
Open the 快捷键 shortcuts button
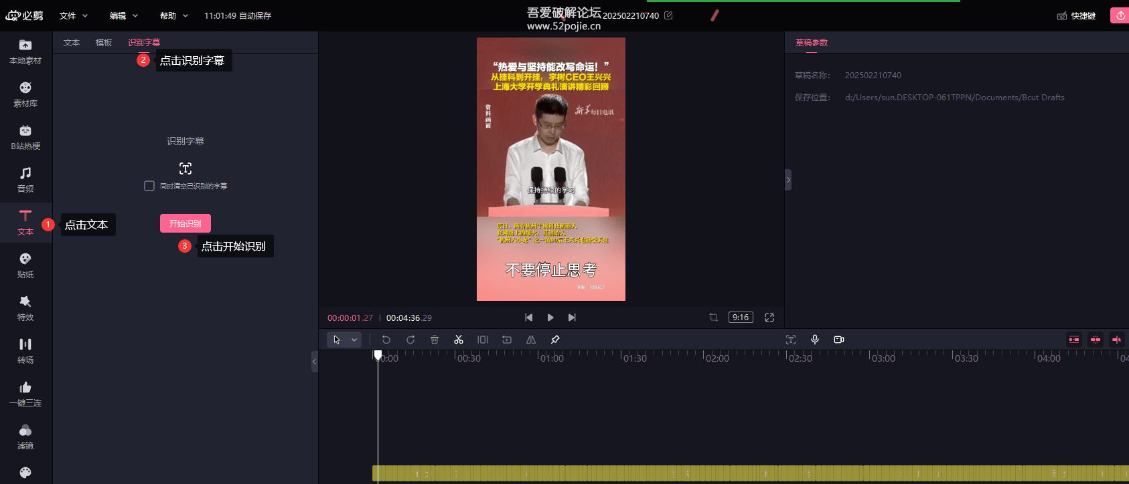[x=1076, y=15]
